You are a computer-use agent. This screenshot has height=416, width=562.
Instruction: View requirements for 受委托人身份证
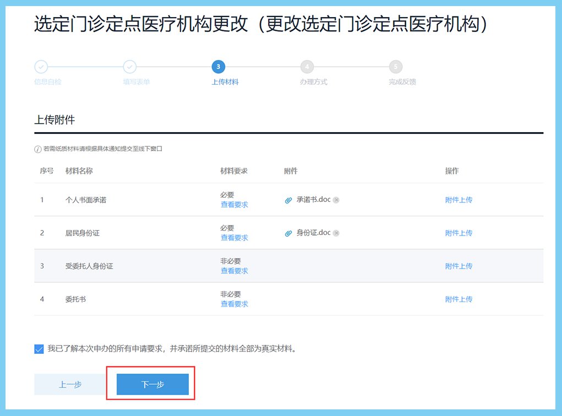(234, 271)
